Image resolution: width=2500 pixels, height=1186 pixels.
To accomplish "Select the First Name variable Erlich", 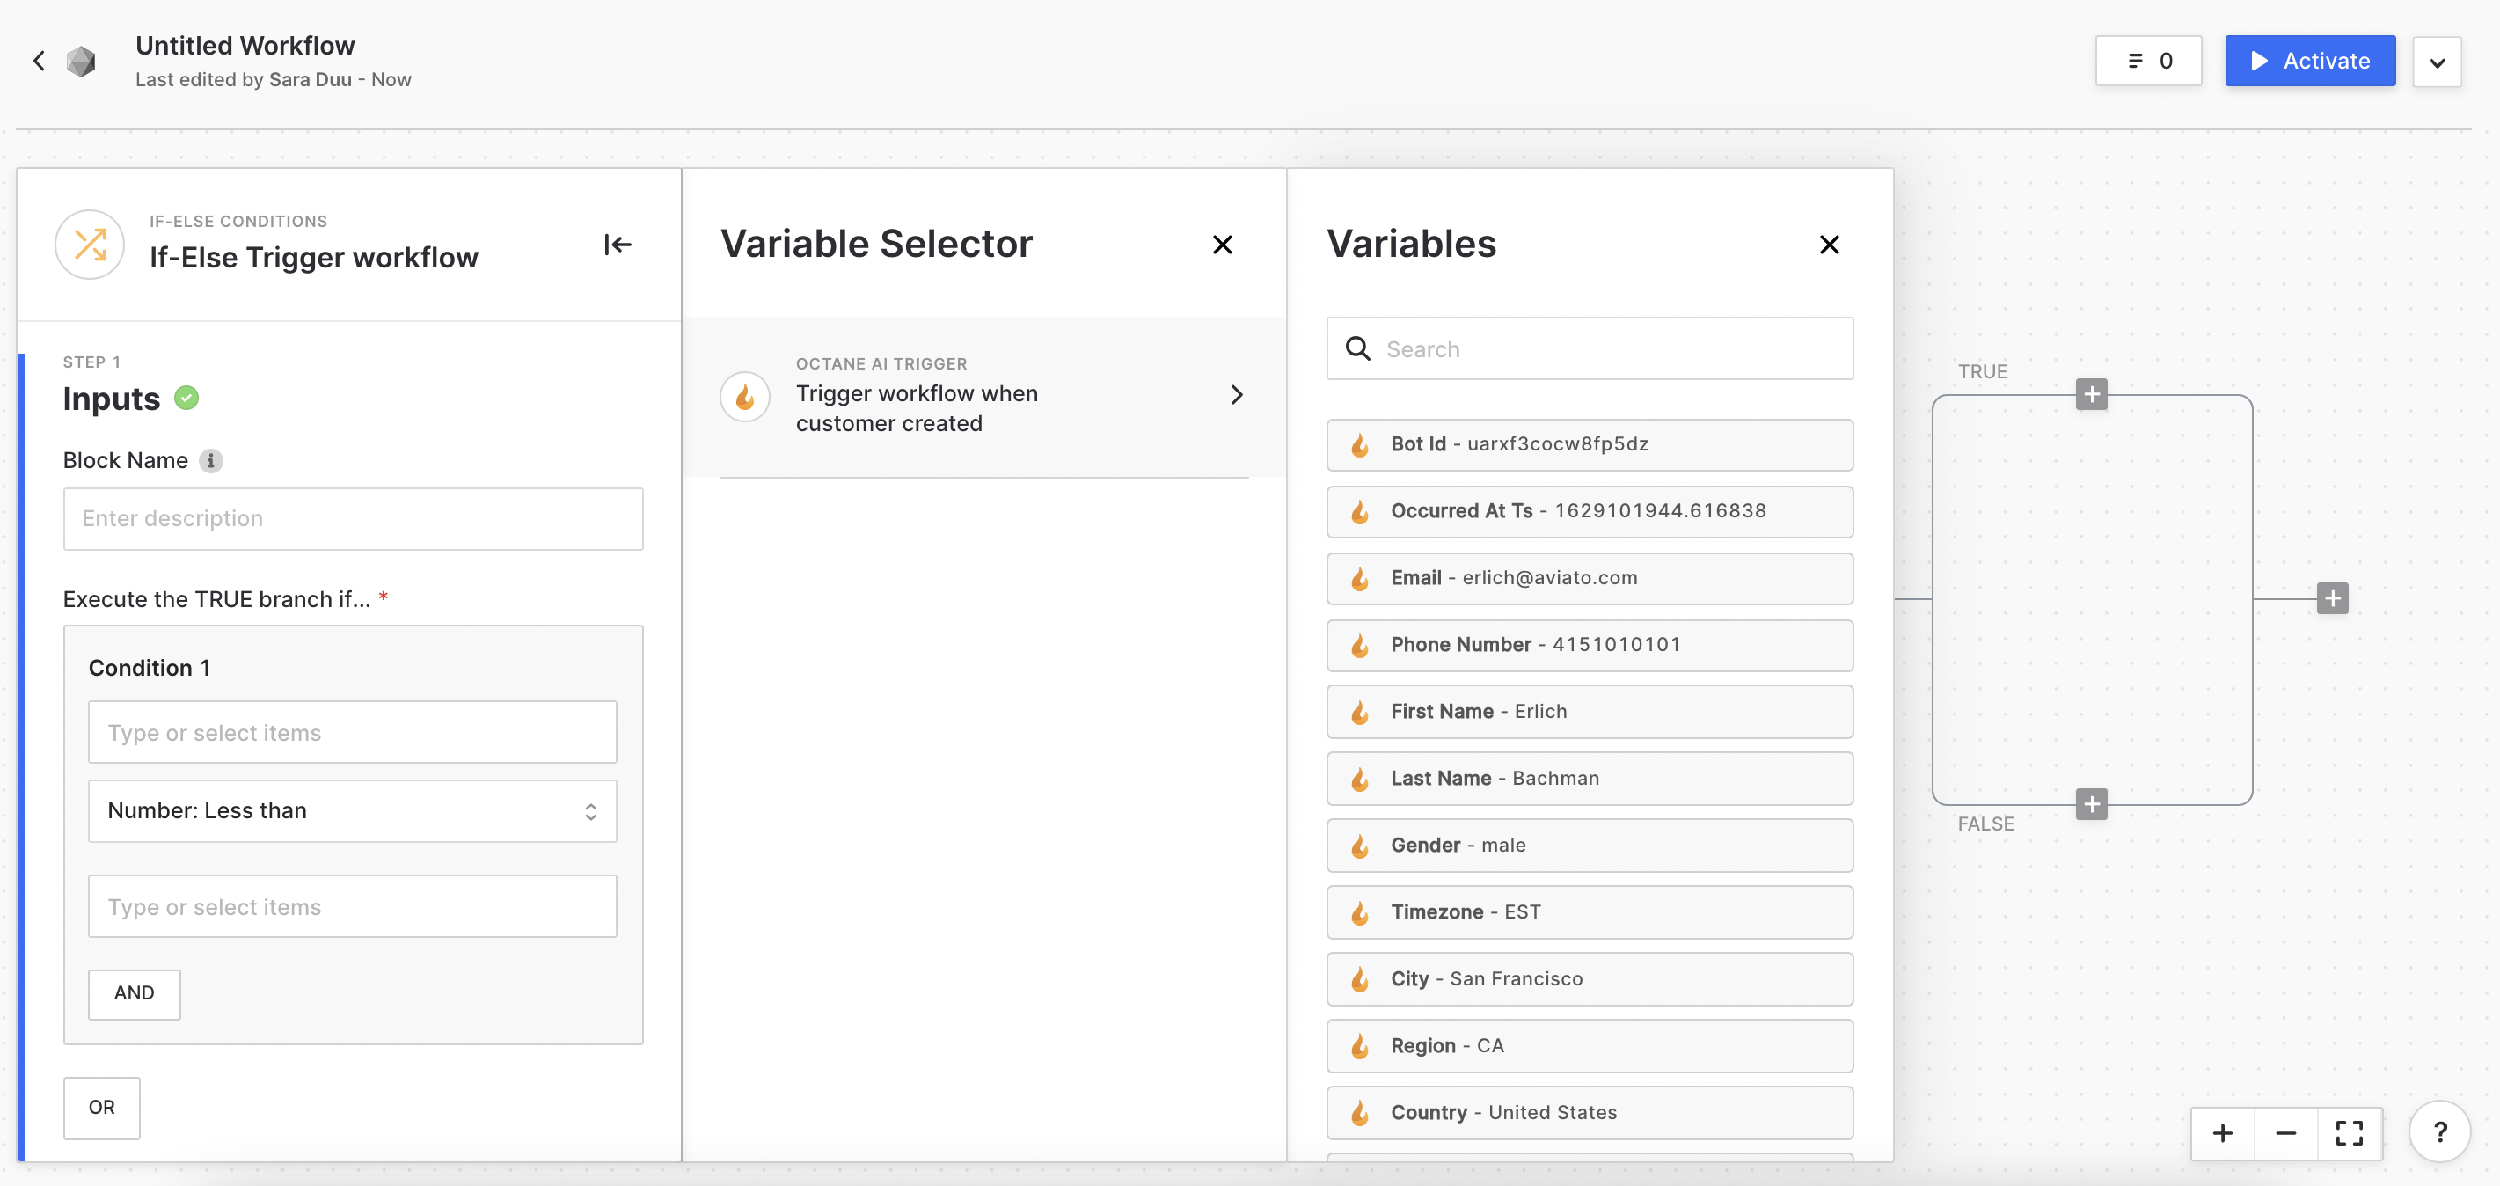I will click(1589, 712).
